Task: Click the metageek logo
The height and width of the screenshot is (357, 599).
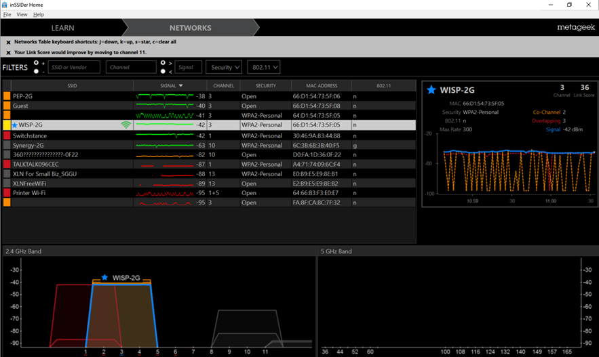Action: [x=576, y=28]
